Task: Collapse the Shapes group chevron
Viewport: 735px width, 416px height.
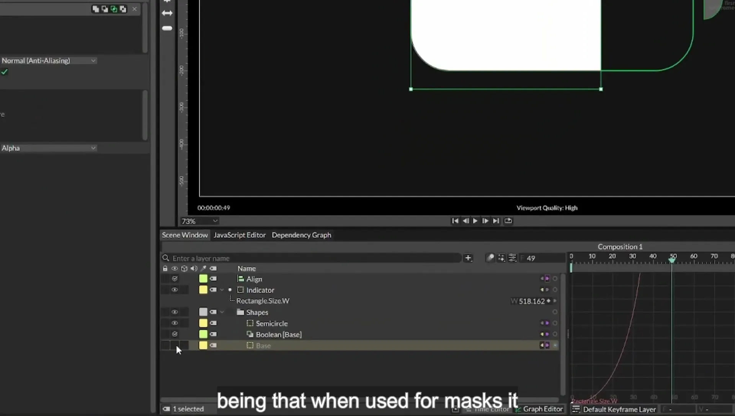Action: (222, 312)
